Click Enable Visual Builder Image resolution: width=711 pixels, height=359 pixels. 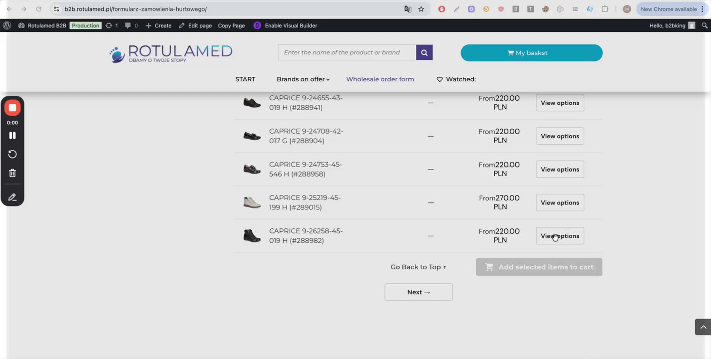[285, 25]
